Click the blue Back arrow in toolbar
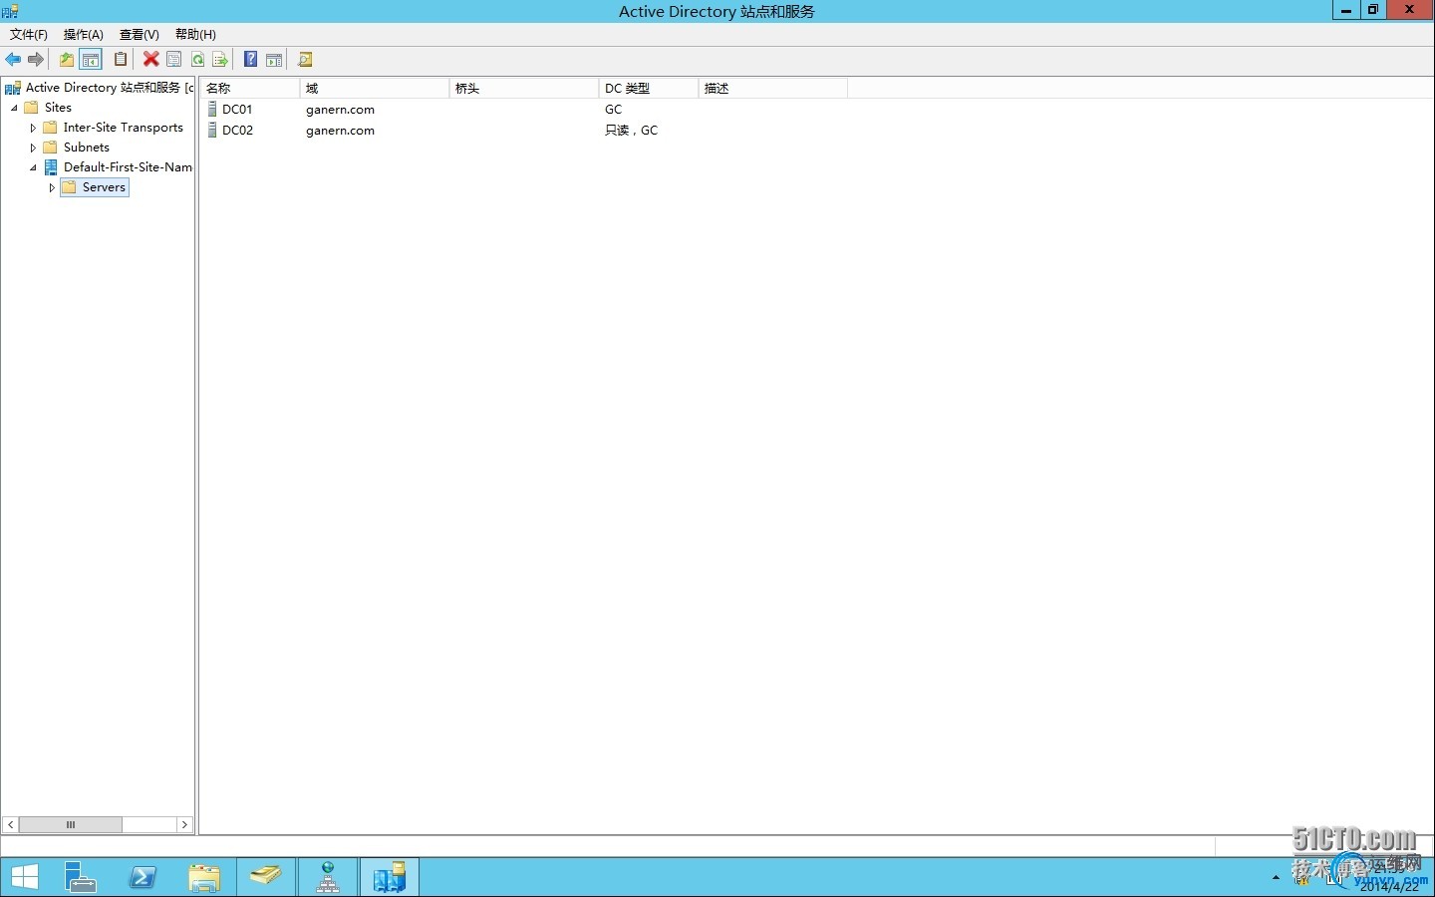Viewport: 1435px width, 897px height. coord(13,60)
